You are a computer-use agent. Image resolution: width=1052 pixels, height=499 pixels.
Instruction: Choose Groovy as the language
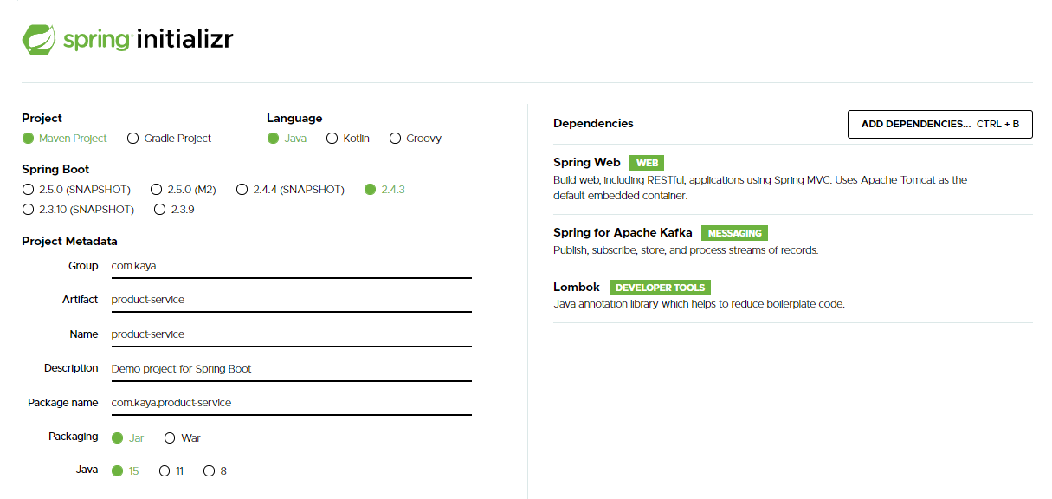click(416, 139)
